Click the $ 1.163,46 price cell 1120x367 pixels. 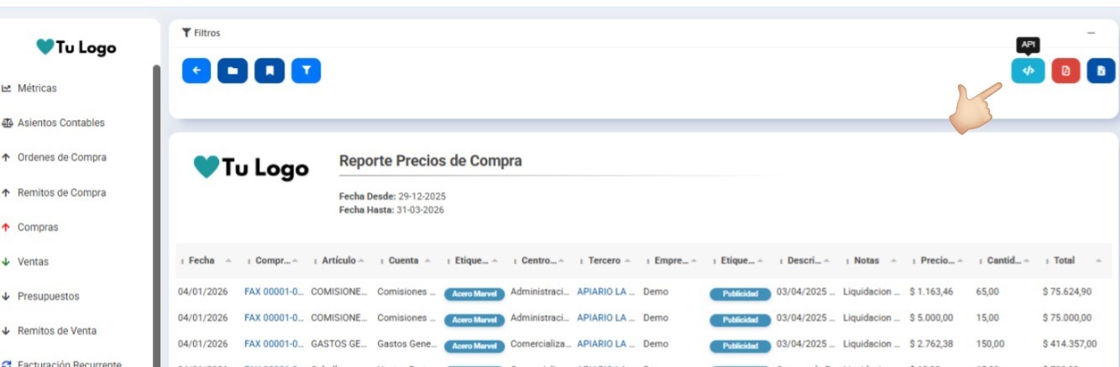coord(932,292)
